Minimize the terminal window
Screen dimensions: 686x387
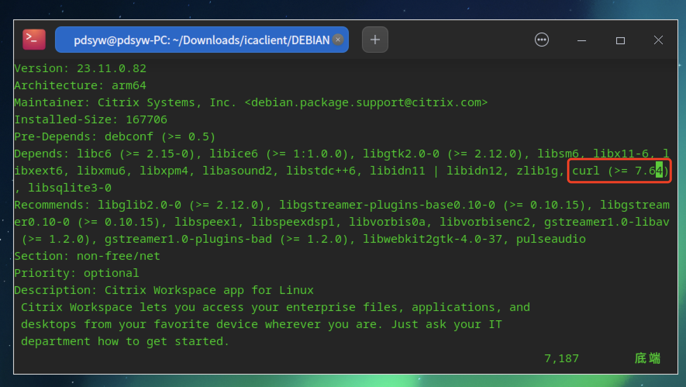coord(581,40)
